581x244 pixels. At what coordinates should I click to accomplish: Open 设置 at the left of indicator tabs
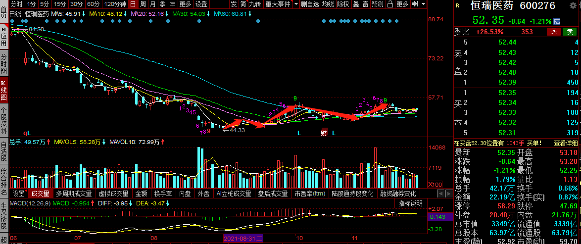coord(19,194)
